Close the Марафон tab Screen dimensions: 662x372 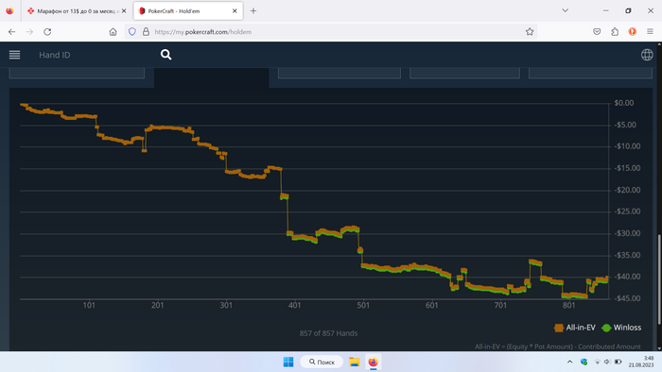coord(124,11)
